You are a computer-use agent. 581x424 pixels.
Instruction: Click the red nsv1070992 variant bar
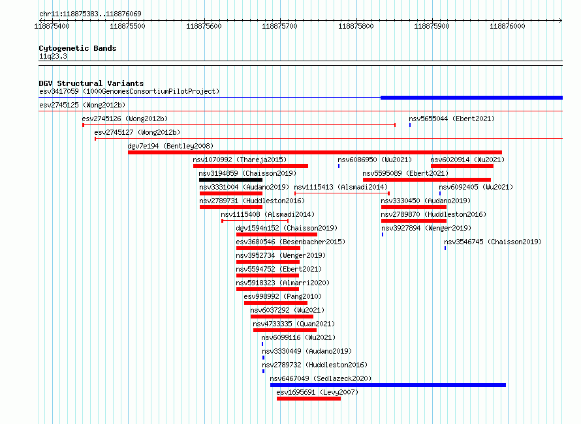click(x=251, y=166)
